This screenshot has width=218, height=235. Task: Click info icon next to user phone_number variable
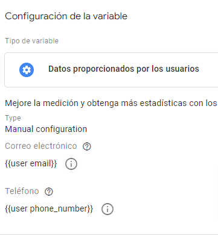point(107,209)
